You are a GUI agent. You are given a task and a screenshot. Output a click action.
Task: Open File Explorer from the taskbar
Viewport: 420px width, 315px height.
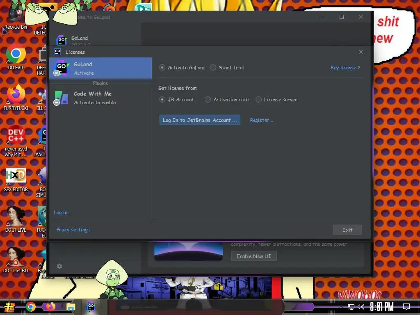(x=71, y=307)
